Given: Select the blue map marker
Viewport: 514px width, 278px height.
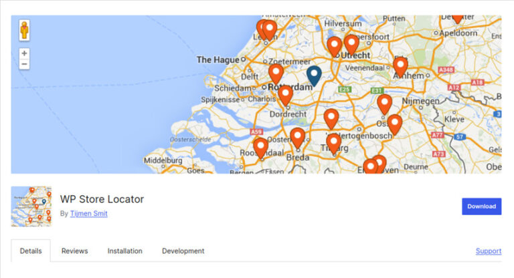Looking at the screenshot, I should pos(314,76).
